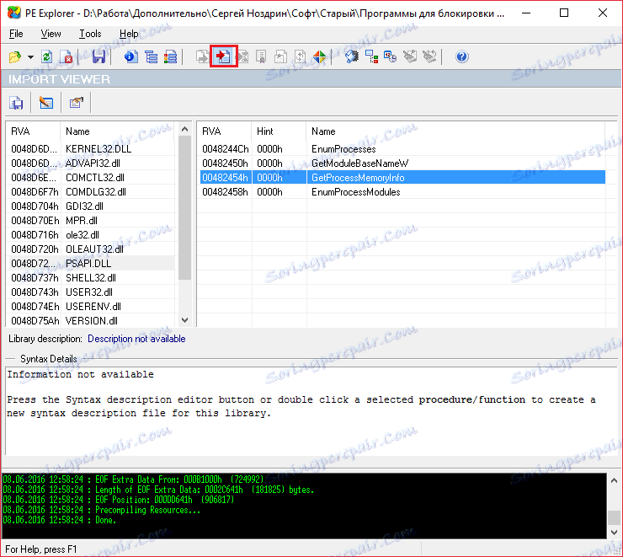Click the grayed certificate document toolbar icon
This screenshot has height=557, width=623.
click(x=261, y=56)
